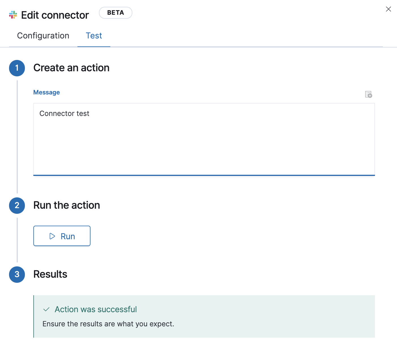Screen dimensions: 397x345
Task: Click the play triangle icon inside Run
Action: coord(52,236)
